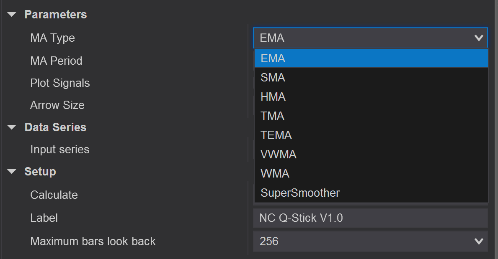Screen dimensions: 498x259
Task: Select the Plot Signals parameter
Action: click(x=60, y=83)
